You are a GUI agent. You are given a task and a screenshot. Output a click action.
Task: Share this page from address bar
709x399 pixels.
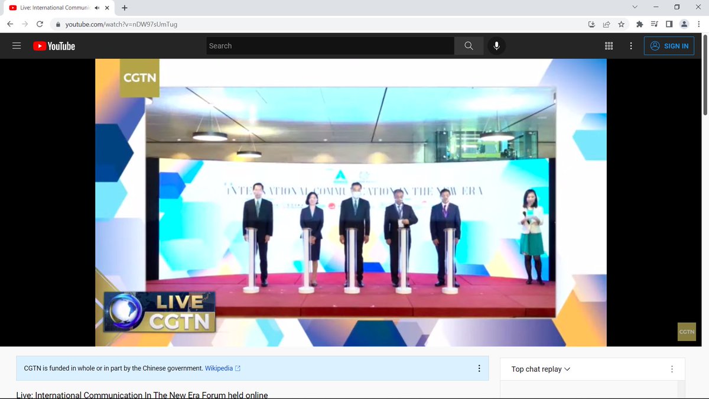[606, 24]
